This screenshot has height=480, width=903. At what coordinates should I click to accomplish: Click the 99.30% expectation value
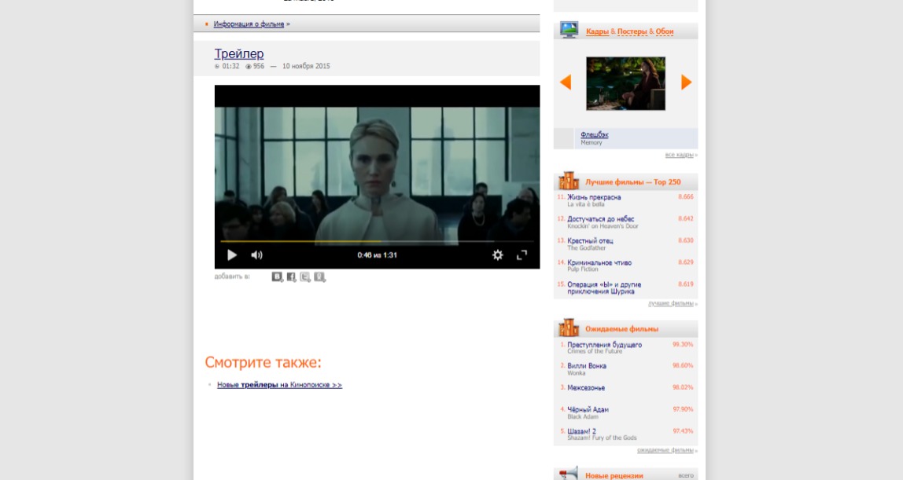683,345
